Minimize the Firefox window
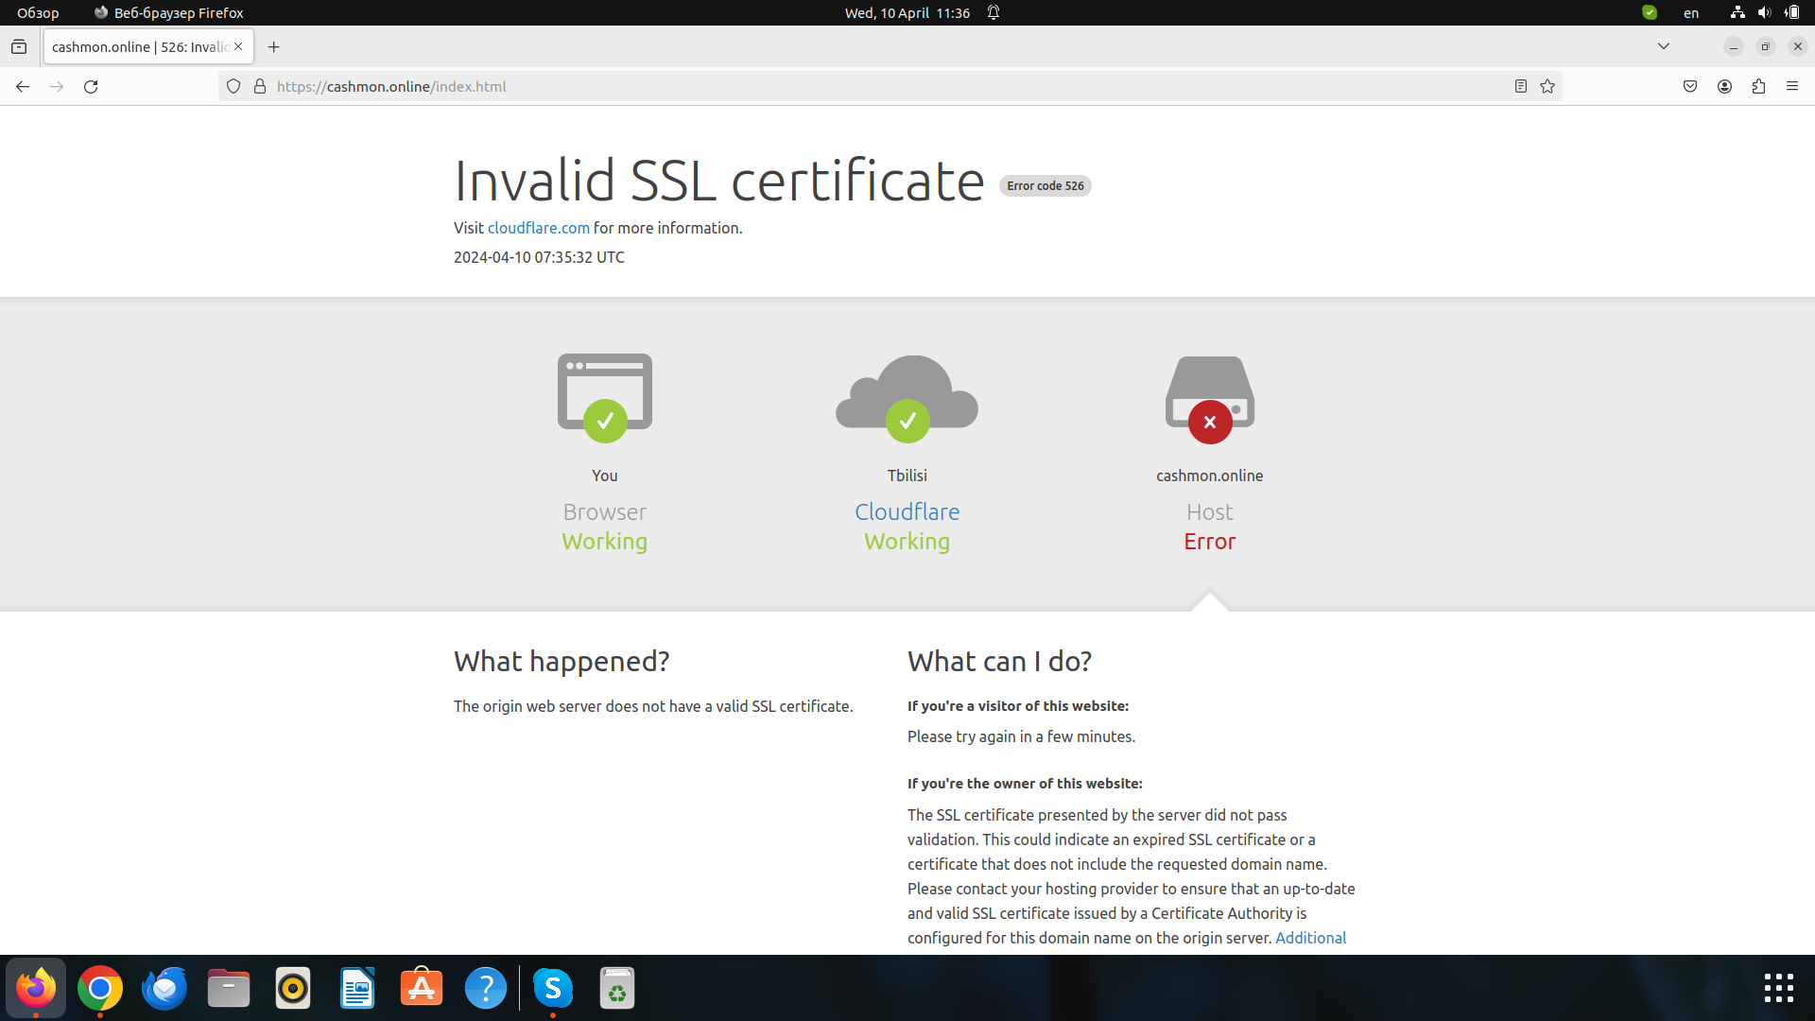1815x1021 pixels. [x=1734, y=46]
